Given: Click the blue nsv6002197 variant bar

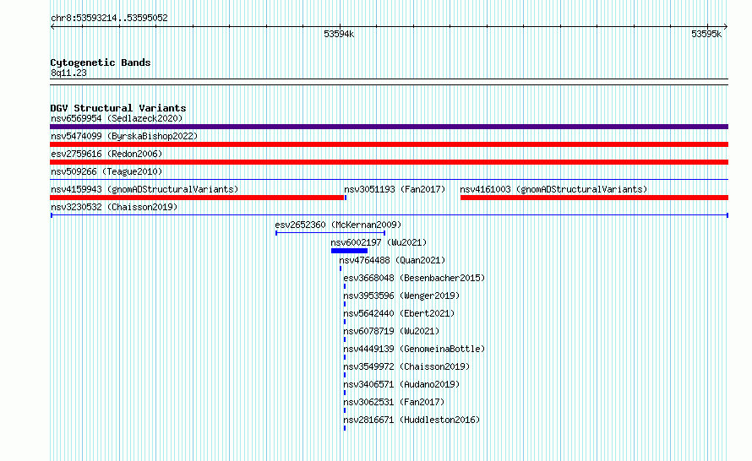Looking at the screenshot, I should (349, 251).
